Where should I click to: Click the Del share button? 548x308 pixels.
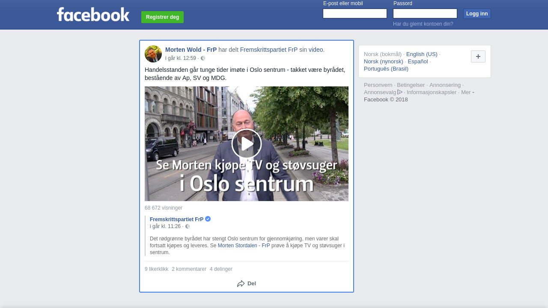pyautogui.click(x=247, y=284)
